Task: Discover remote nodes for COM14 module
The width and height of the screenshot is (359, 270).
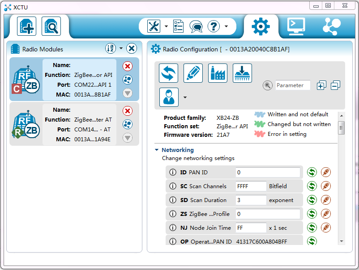Action: click(128, 124)
